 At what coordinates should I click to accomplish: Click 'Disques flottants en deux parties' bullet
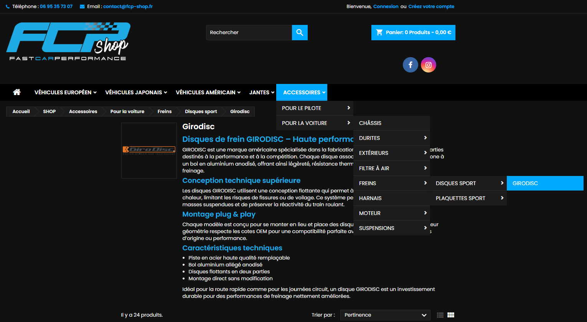click(x=229, y=272)
